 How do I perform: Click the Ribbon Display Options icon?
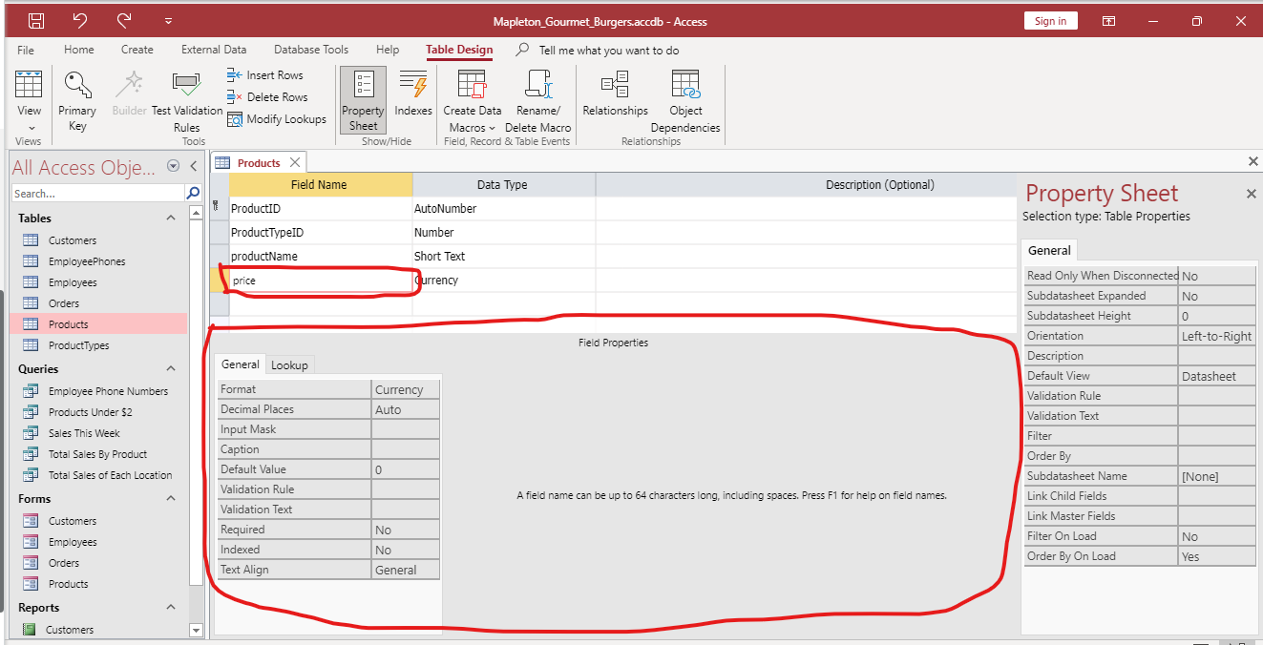(x=1108, y=20)
